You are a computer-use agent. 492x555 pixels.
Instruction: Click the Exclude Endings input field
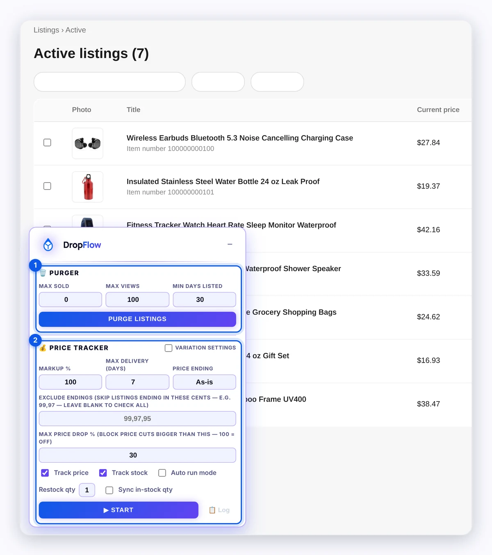pyautogui.click(x=137, y=418)
